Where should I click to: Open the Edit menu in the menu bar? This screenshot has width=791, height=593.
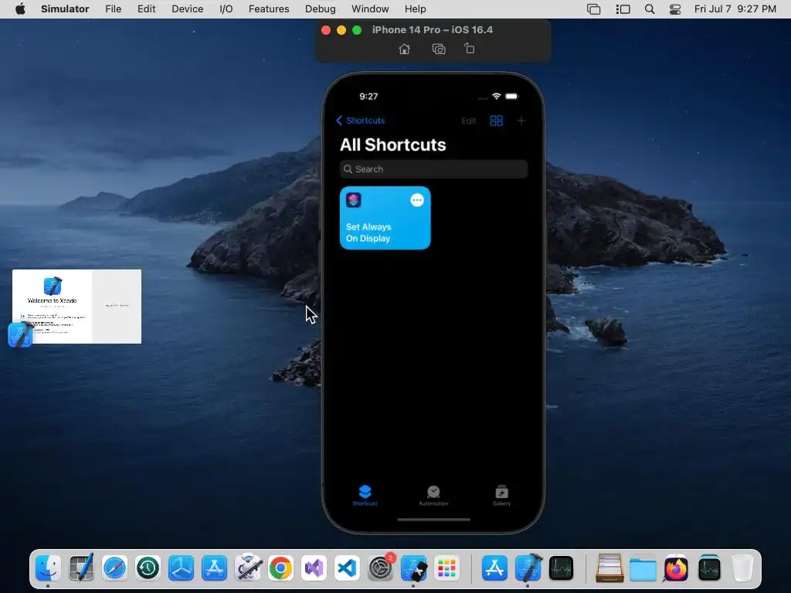pyautogui.click(x=146, y=9)
